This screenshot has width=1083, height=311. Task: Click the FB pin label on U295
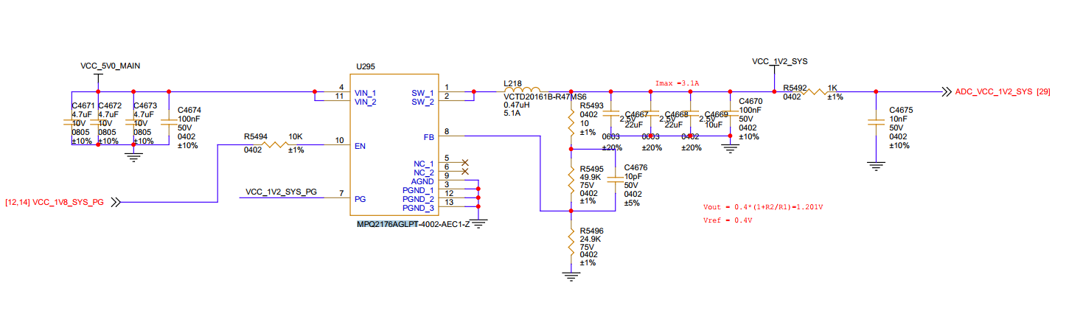[428, 136]
